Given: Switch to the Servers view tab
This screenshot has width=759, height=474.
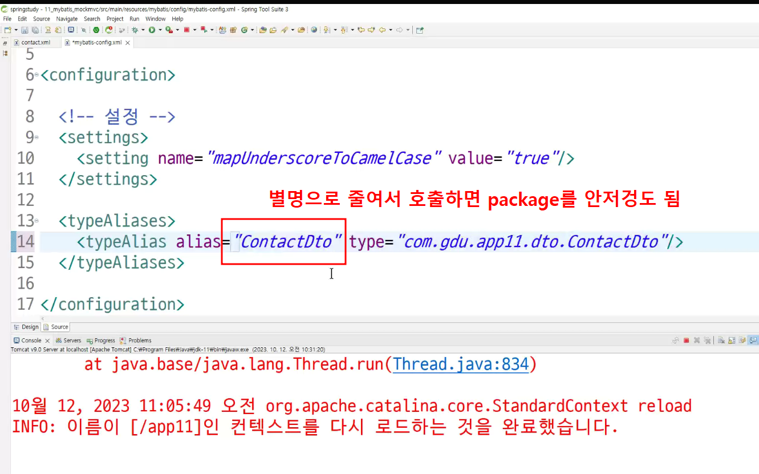Looking at the screenshot, I should click(x=68, y=341).
